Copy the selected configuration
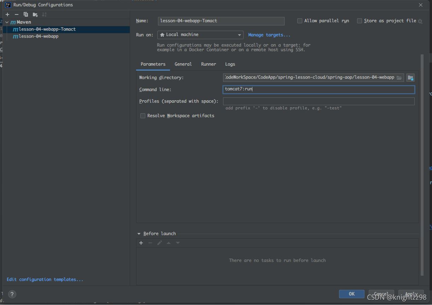 click(x=26, y=14)
